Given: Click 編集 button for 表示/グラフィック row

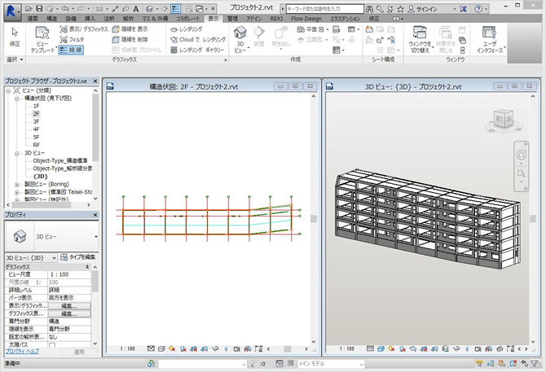Looking at the screenshot, I should coord(69,306).
